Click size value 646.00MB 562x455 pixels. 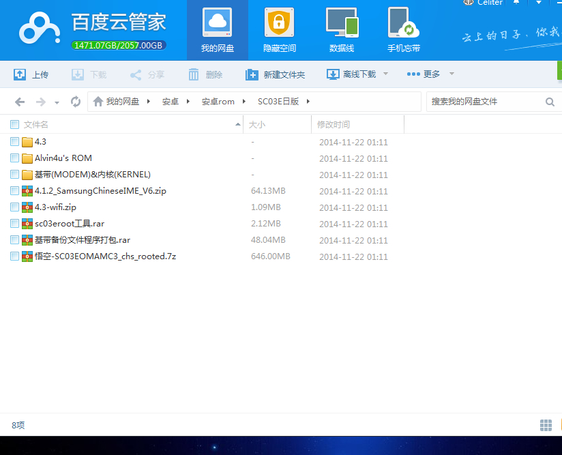[x=271, y=256]
